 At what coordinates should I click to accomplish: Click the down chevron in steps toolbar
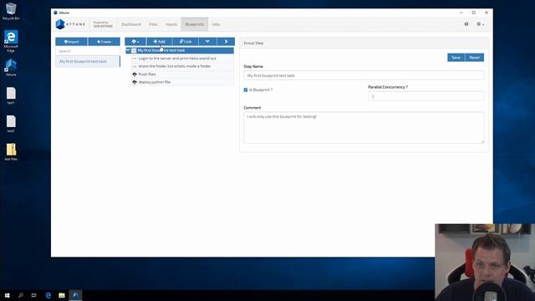[x=207, y=42]
